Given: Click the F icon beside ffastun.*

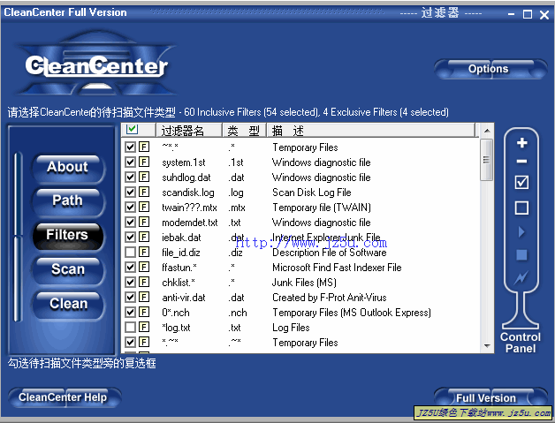Looking at the screenshot, I should pos(144,267).
